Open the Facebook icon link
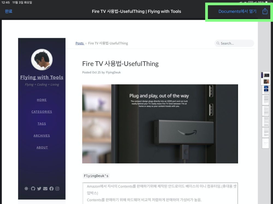This screenshot has height=204, width=273. [x=51, y=188]
